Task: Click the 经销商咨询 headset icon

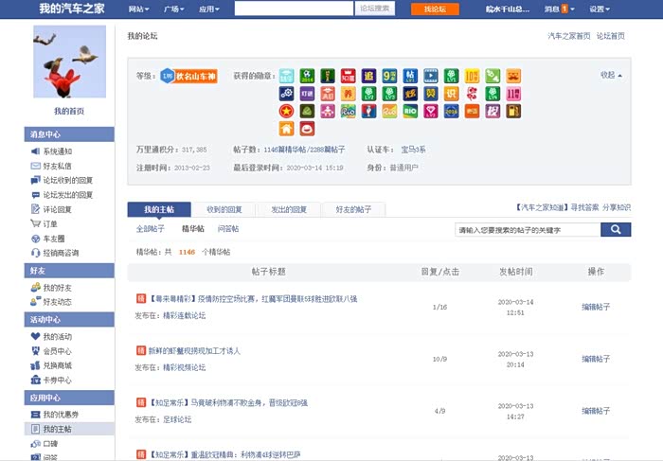Action: click(35, 253)
